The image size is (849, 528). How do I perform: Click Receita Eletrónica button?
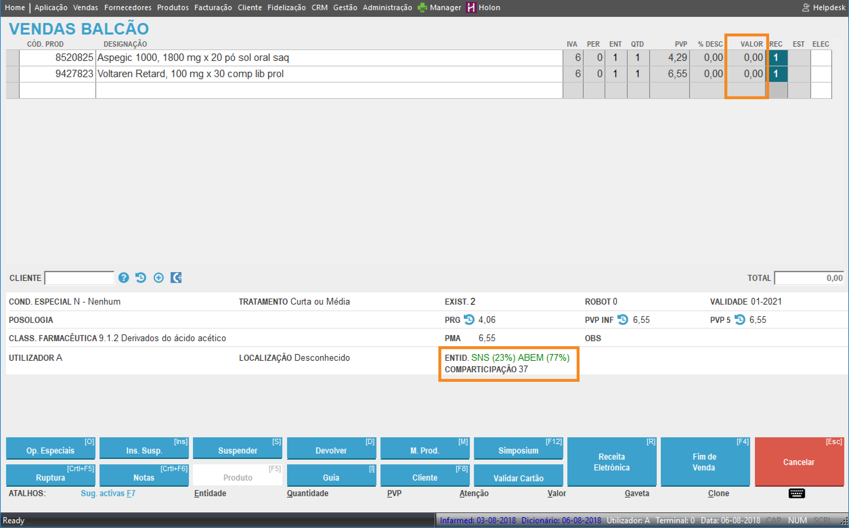pos(611,462)
